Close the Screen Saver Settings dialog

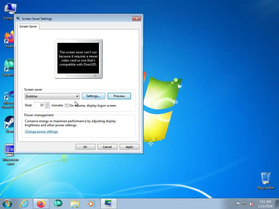click(137, 19)
